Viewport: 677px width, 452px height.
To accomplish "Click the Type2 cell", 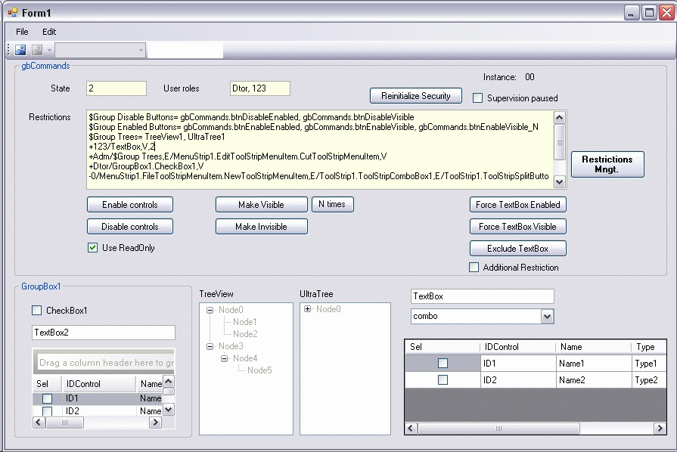I will [x=649, y=380].
